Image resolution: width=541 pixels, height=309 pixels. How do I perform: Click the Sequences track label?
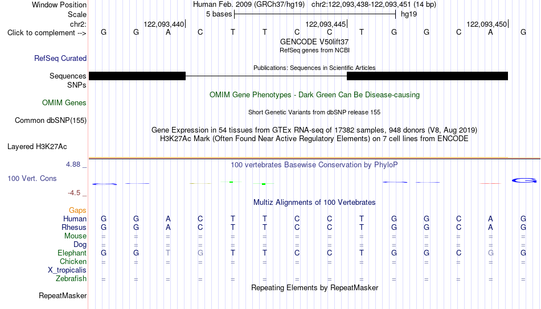68,76
